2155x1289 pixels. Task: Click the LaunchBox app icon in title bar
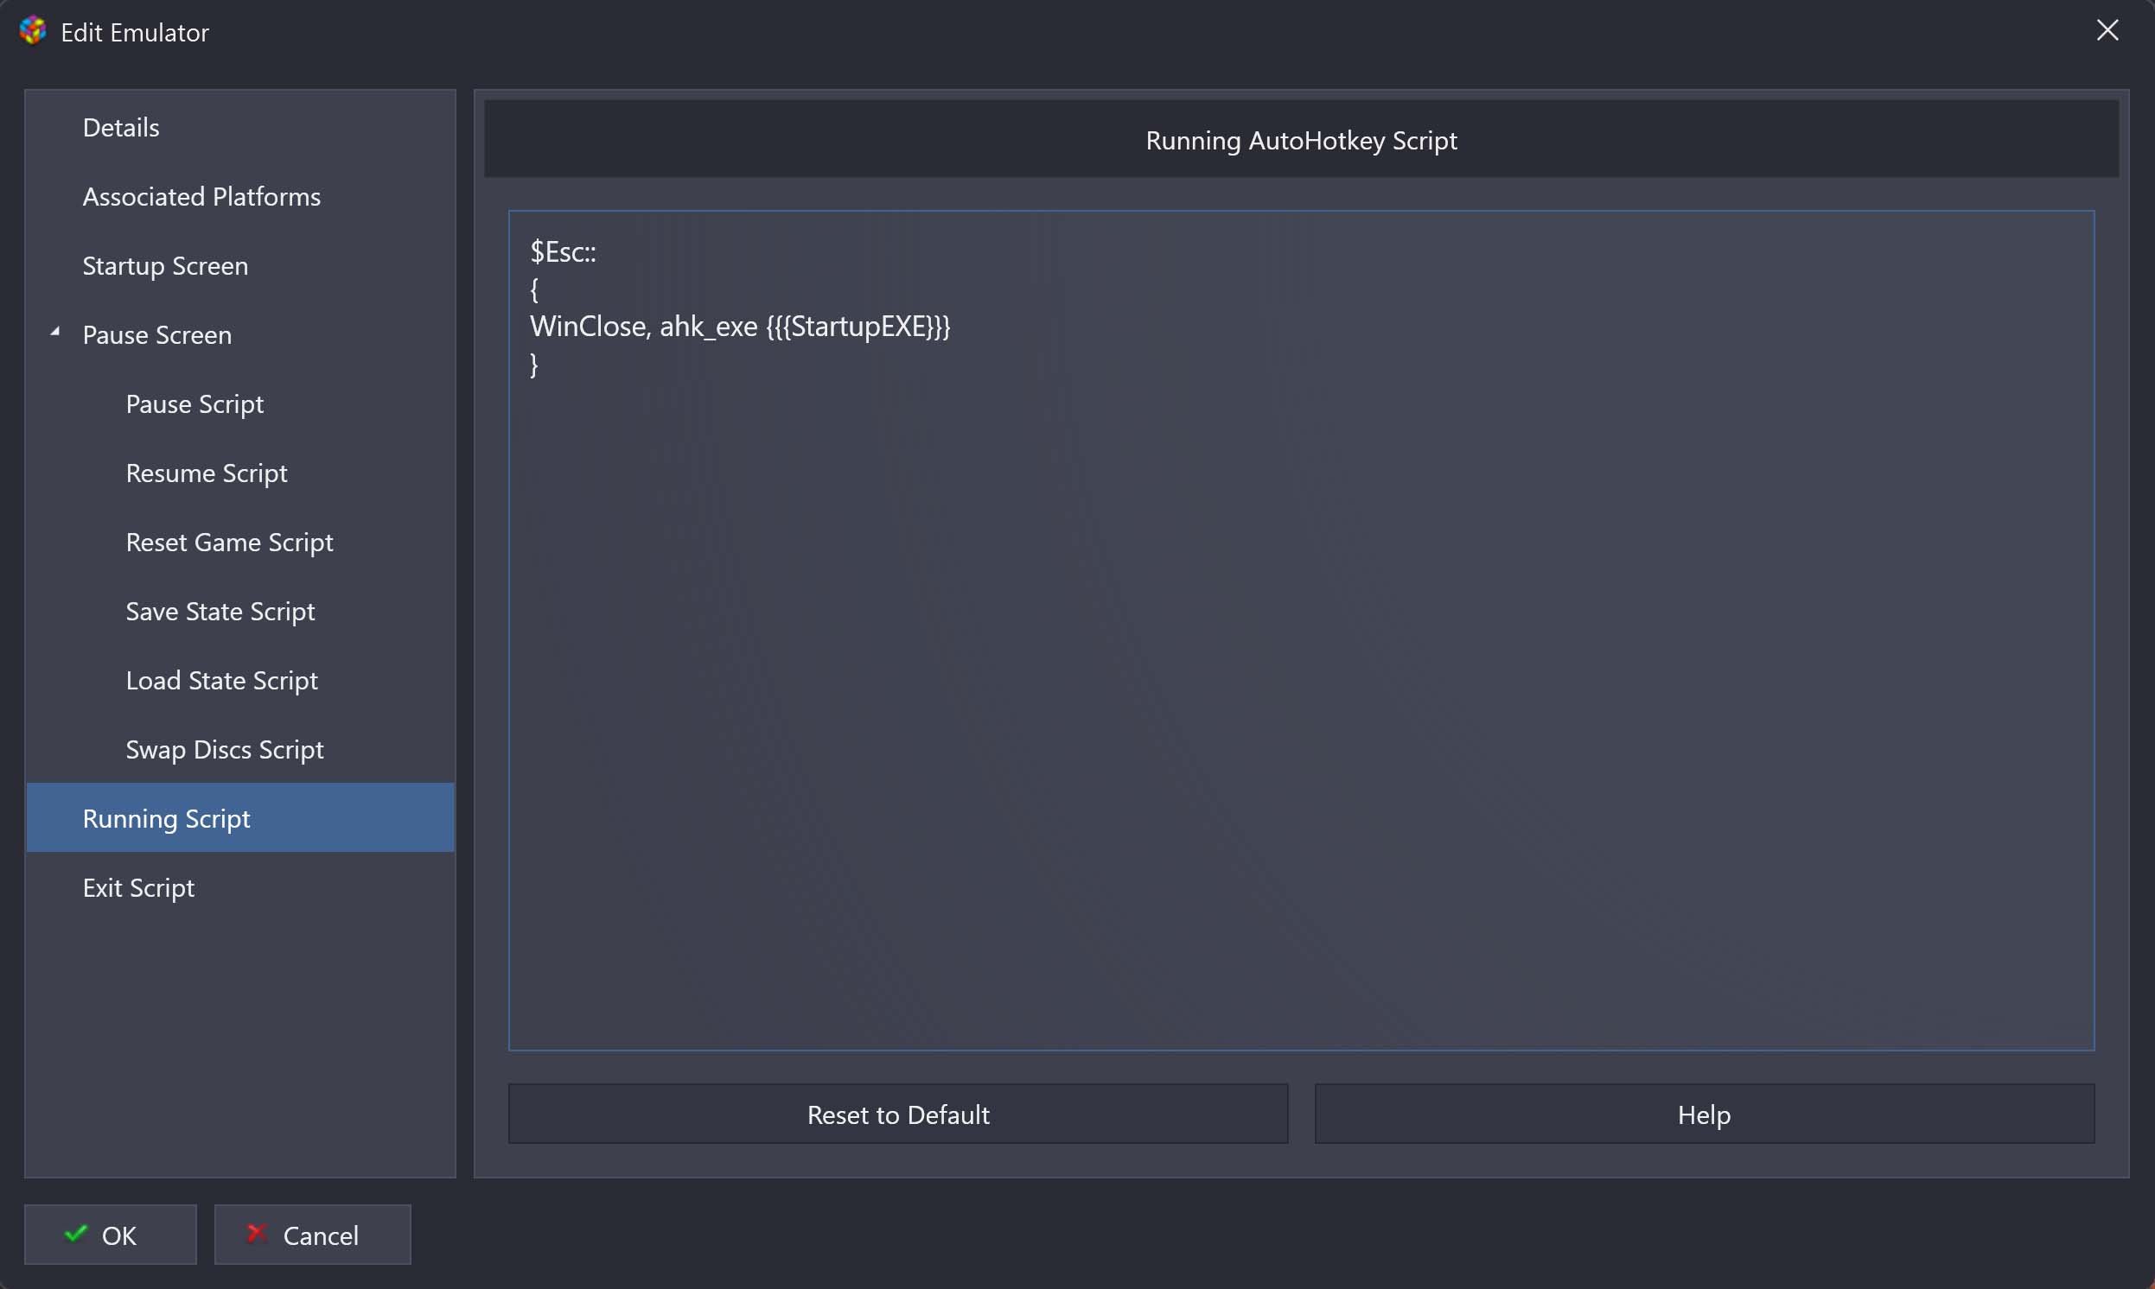coord(32,31)
